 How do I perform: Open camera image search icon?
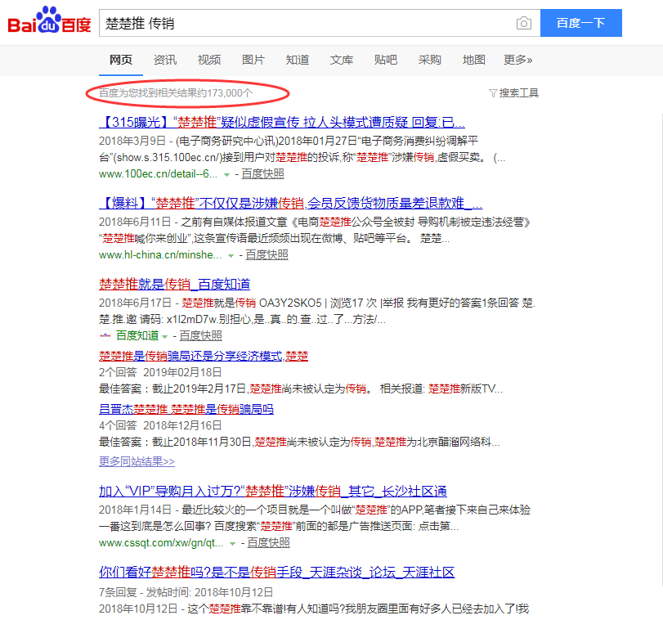[x=524, y=23]
